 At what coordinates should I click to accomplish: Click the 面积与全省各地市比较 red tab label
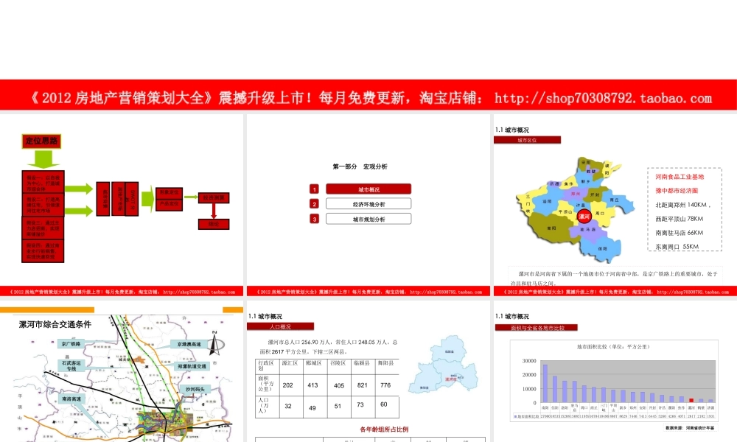pos(537,328)
